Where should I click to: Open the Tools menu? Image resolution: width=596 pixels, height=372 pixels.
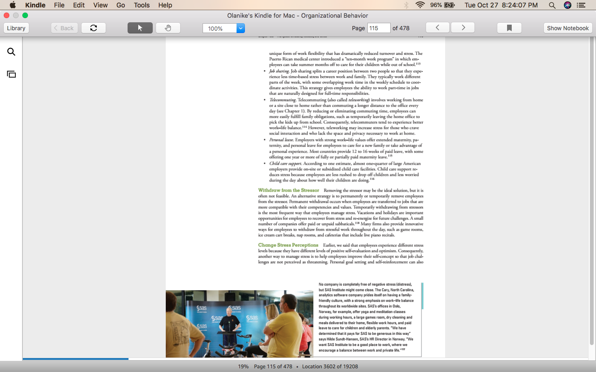[142, 5]
